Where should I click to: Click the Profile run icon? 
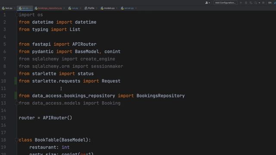[x=256, y=3]
